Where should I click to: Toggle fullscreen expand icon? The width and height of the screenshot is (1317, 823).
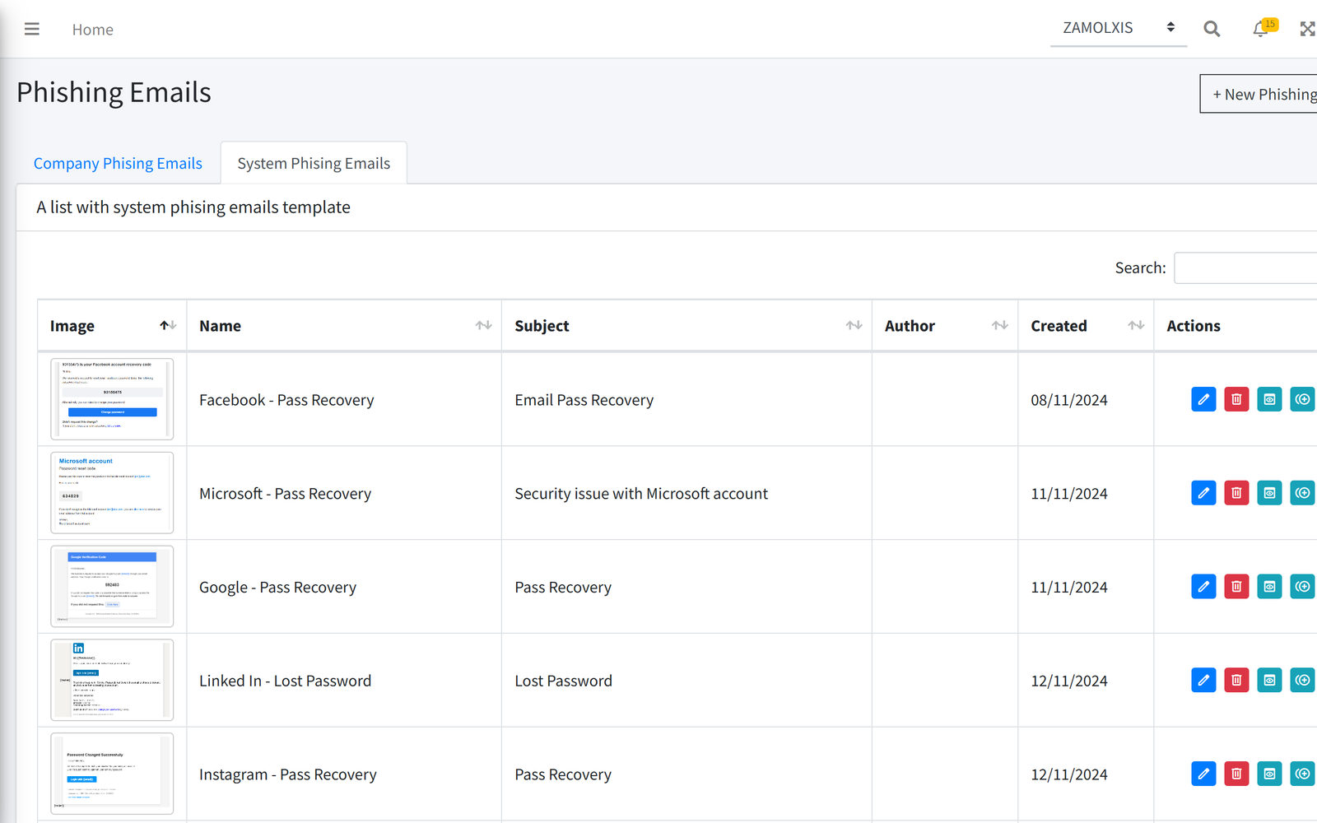point(1307,29)
